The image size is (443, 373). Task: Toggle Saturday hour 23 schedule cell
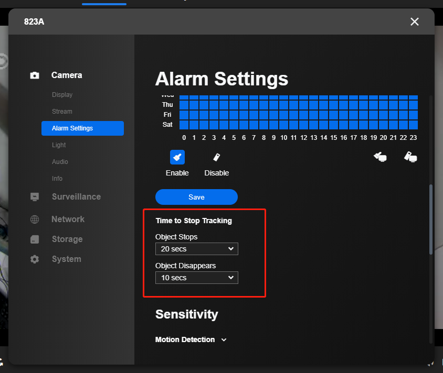[413, 125]
